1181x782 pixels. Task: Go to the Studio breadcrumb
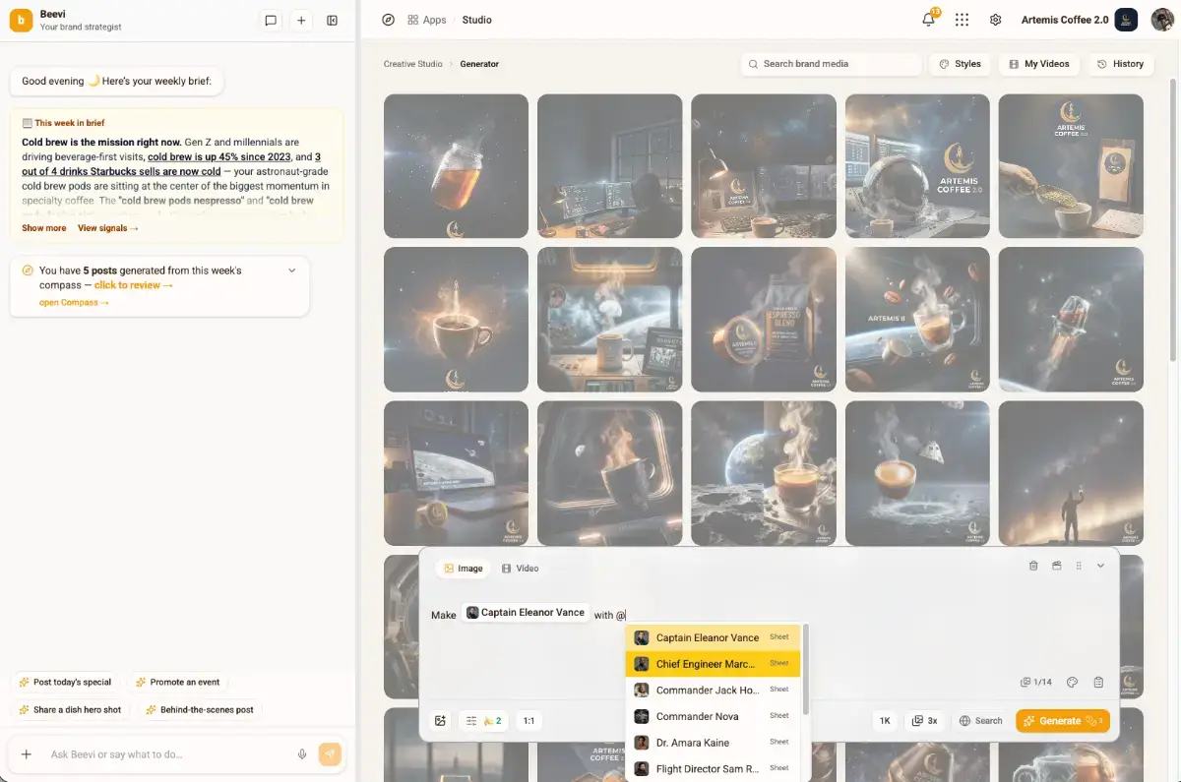pyautogui.click(x=477, y=20)
